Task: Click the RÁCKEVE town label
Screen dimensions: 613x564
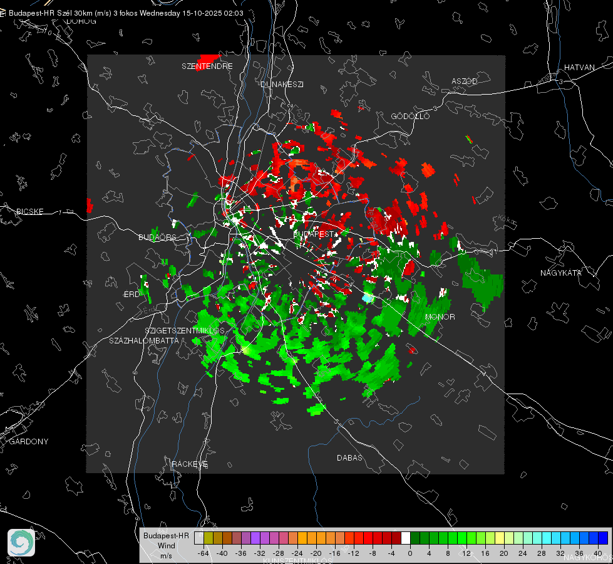Action: pos(190,464)
